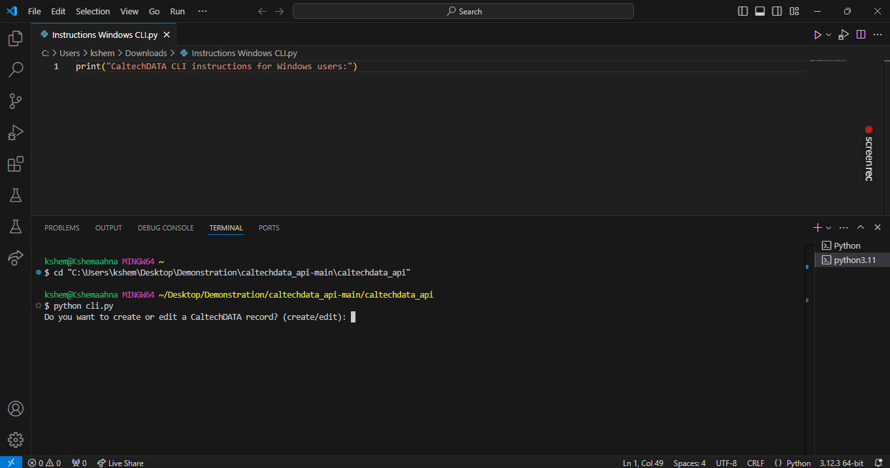This screenshot has height=468, width=890.
Task: Go back using the navigation arrow
Action: coord(263,11)
